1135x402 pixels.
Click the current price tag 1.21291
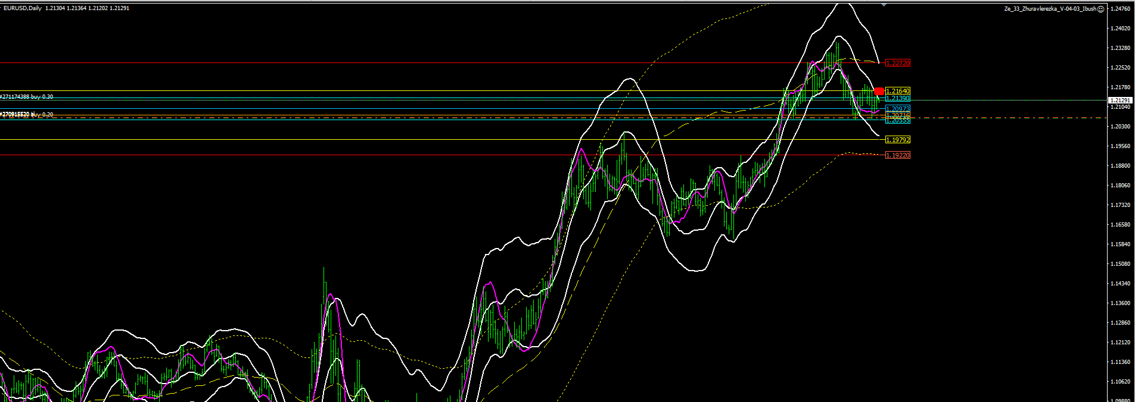coord(1120,100)
